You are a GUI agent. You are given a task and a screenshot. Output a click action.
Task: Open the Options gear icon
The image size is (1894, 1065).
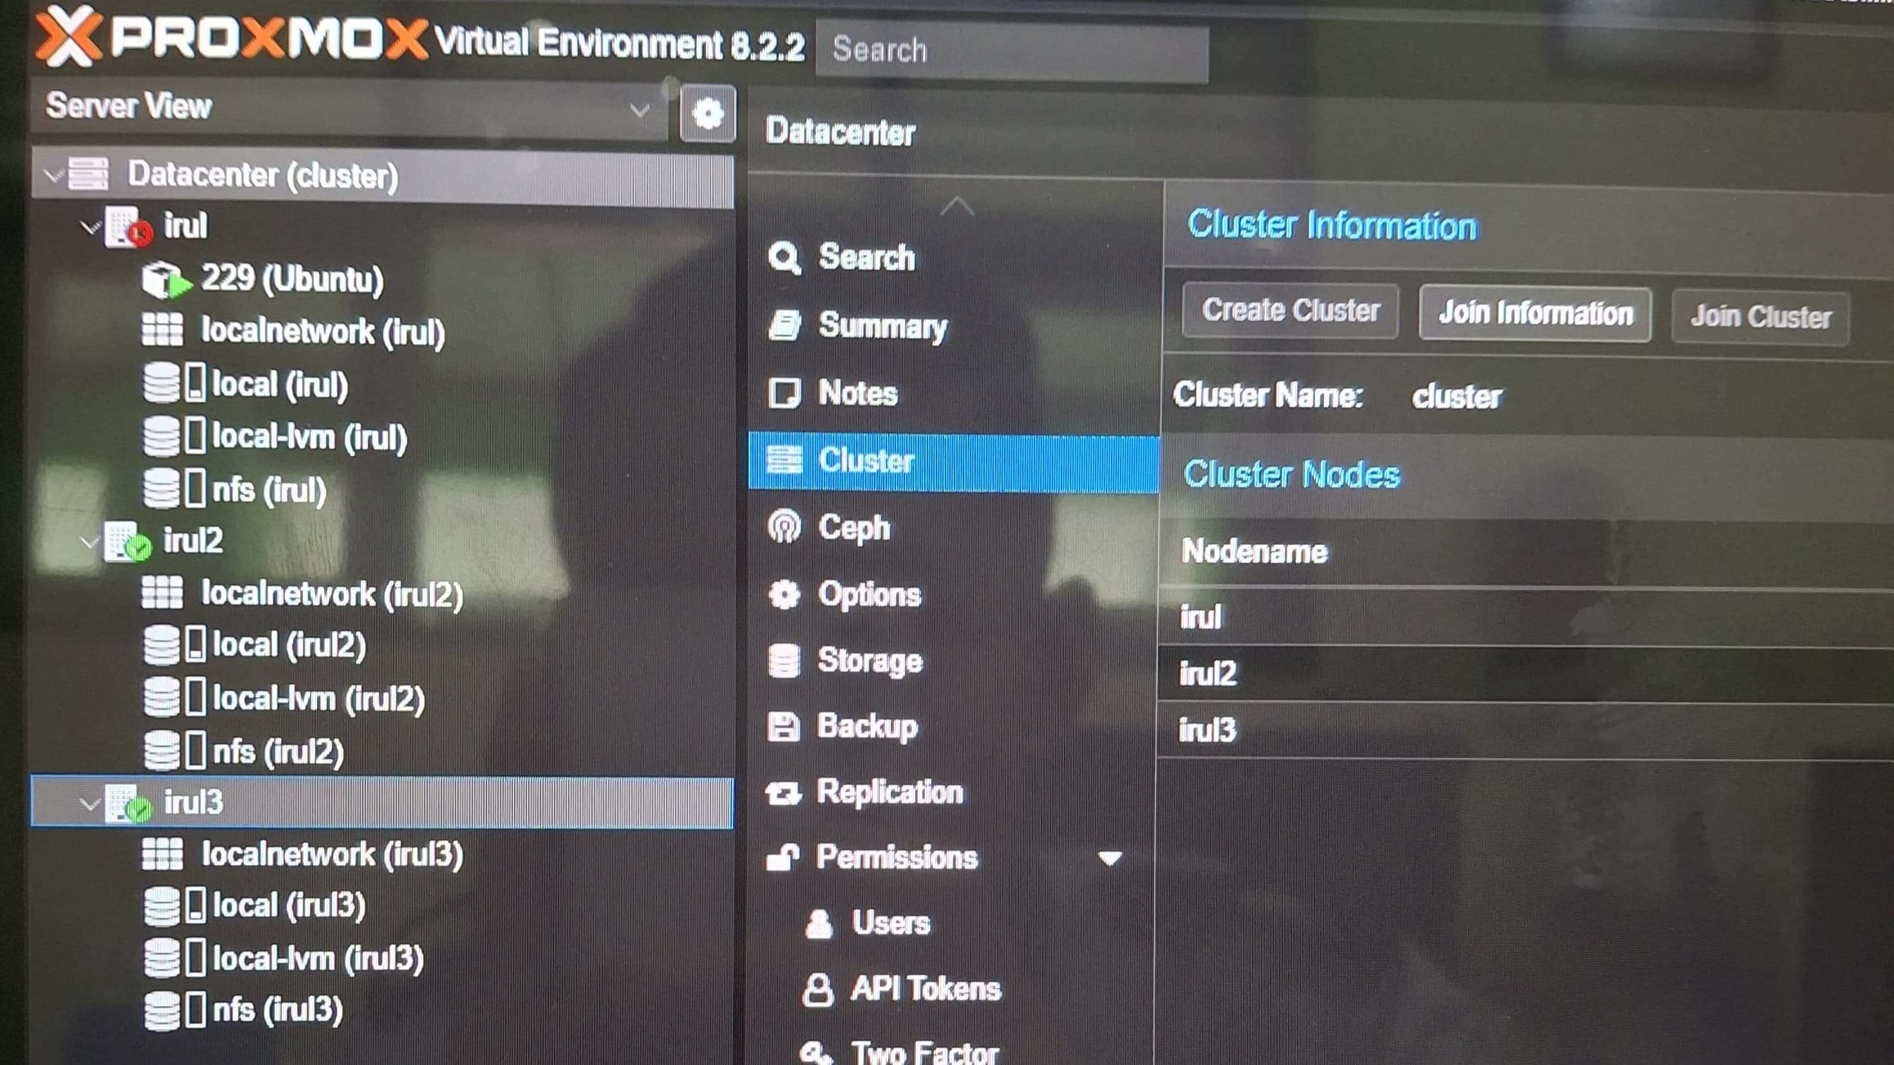(x=784, y=595)
